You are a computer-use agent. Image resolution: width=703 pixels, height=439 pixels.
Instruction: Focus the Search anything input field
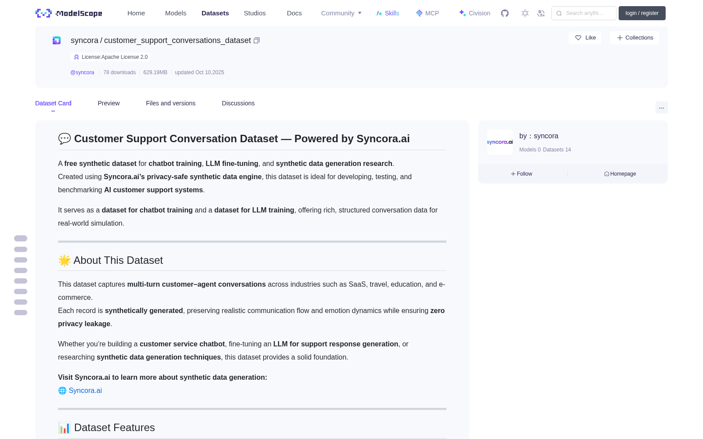click(584, 13)
